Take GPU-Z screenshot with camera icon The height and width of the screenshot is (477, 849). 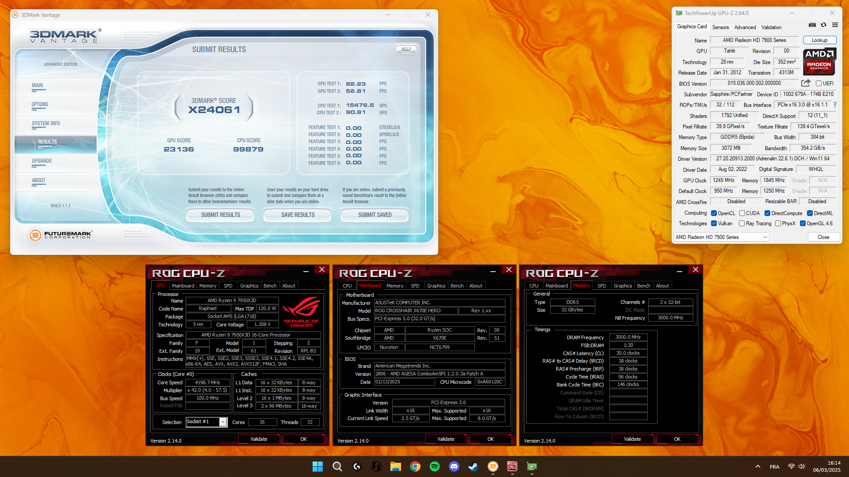tap(812, 25)
